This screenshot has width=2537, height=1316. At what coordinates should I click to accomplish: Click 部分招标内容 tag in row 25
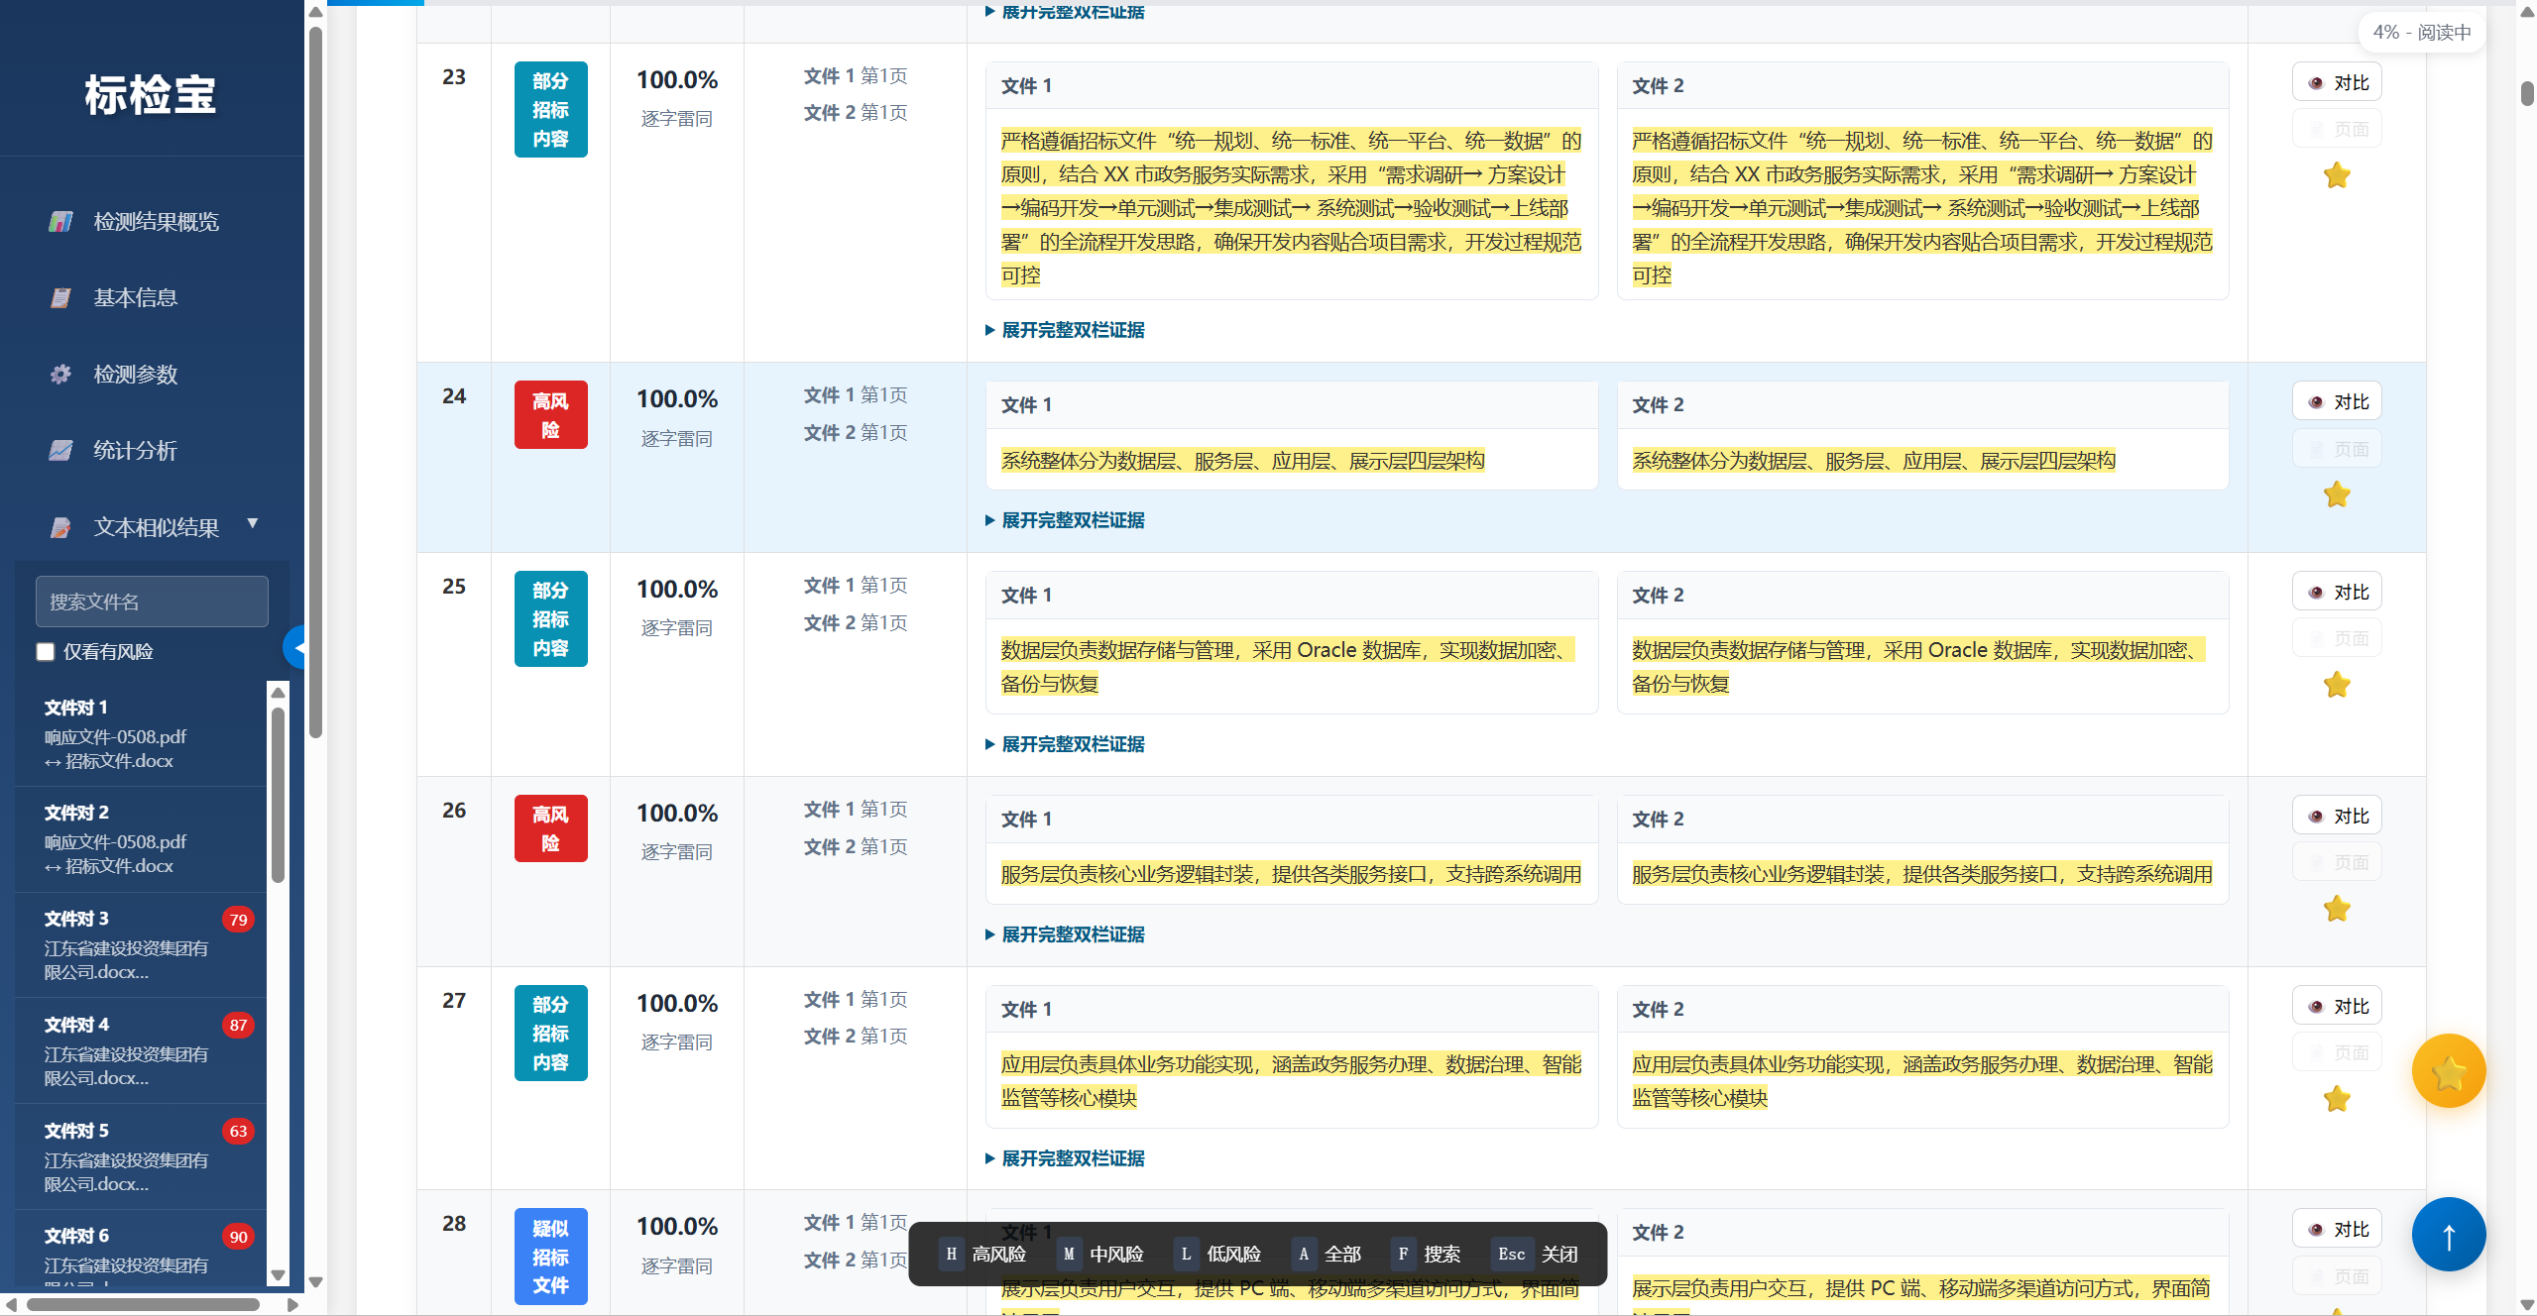pyautogui.click(x=550, y=619)
